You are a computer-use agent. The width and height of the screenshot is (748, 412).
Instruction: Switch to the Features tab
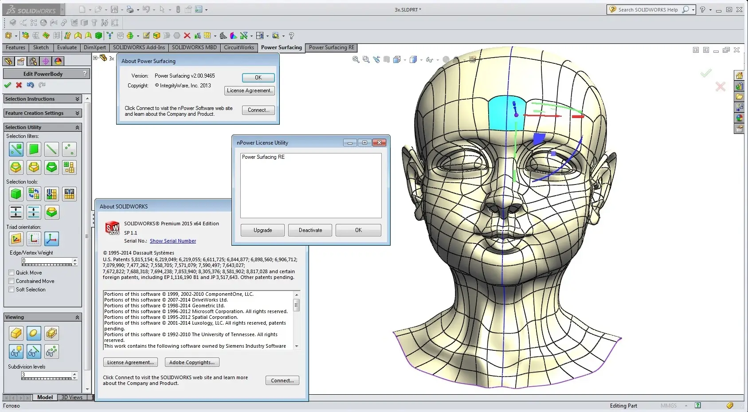coord(16,47)
